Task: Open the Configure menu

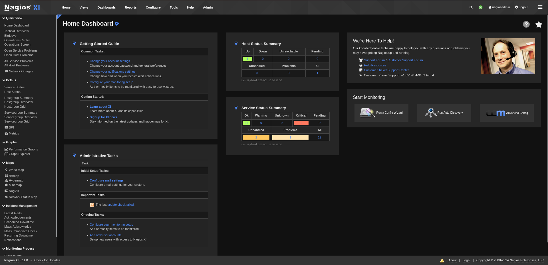Action: click(153, 7)
